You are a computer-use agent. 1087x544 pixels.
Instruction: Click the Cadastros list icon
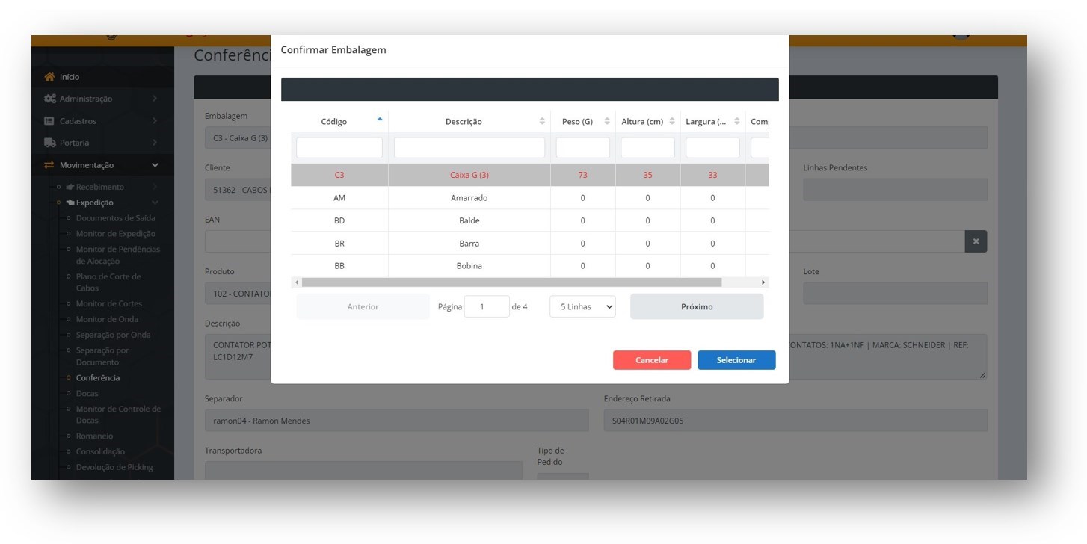pos(49,121)
